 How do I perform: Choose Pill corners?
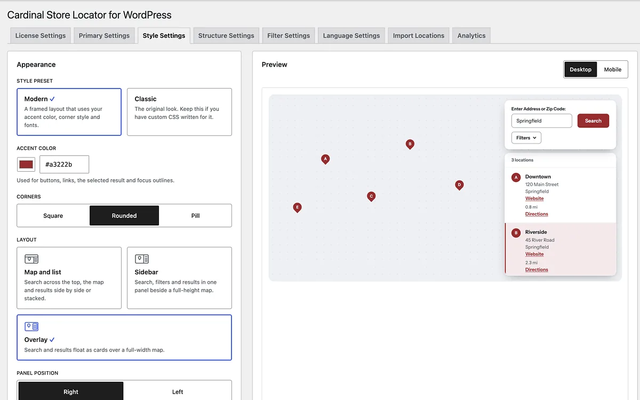click(196, 215)
